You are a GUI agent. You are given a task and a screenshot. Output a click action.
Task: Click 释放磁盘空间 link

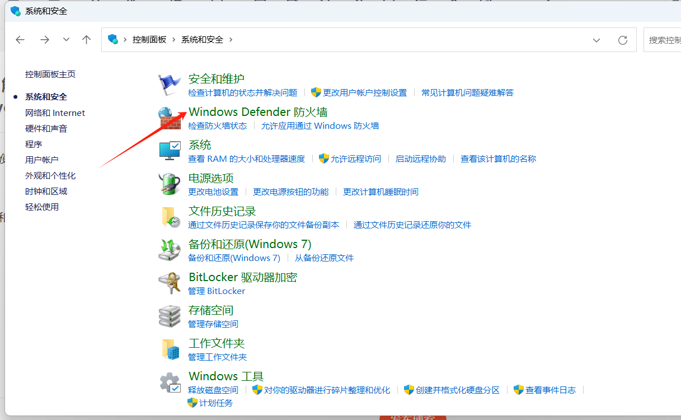(x=213, y=390)
